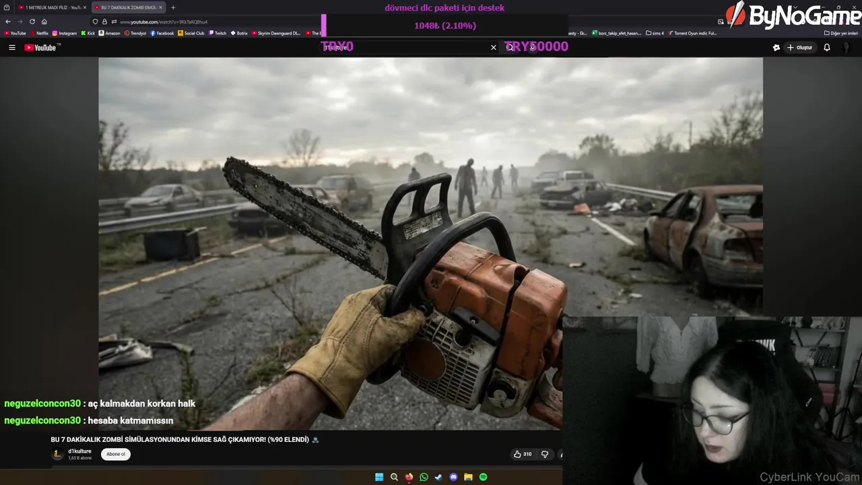
Task: Click the icon left of Oluştur
Action: point(776,48)
